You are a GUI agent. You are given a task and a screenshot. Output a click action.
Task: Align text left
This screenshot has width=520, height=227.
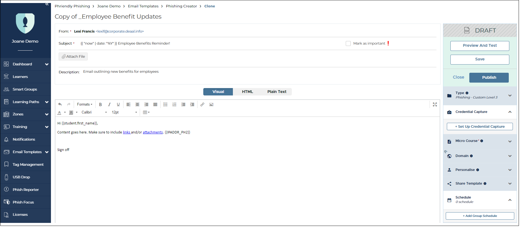coord(128,104)
